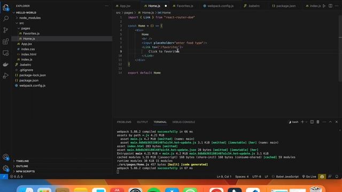Switch to the package.json editor tab
This screenshot has width=342, height=192.
[x=285, y=6]
